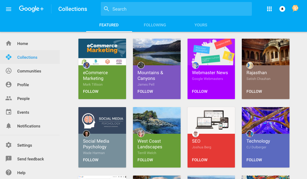Follow the Technology collection
Viewport: 307px width, 179px height.
point(254,160)
